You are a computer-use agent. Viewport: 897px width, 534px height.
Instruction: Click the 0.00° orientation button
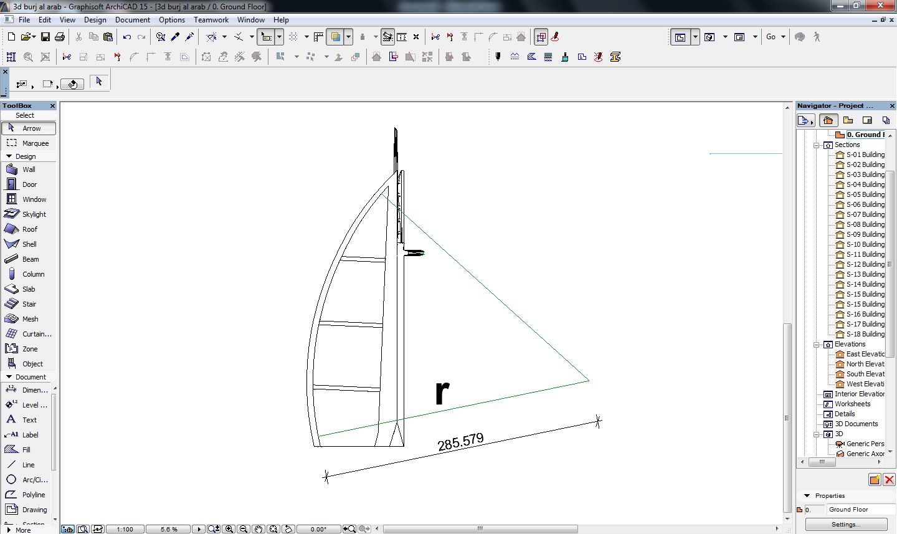(318, 529)
